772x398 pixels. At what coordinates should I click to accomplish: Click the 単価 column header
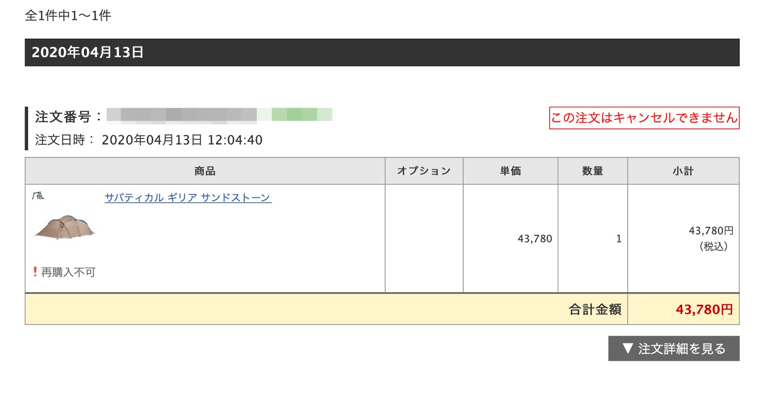(510, 171)
